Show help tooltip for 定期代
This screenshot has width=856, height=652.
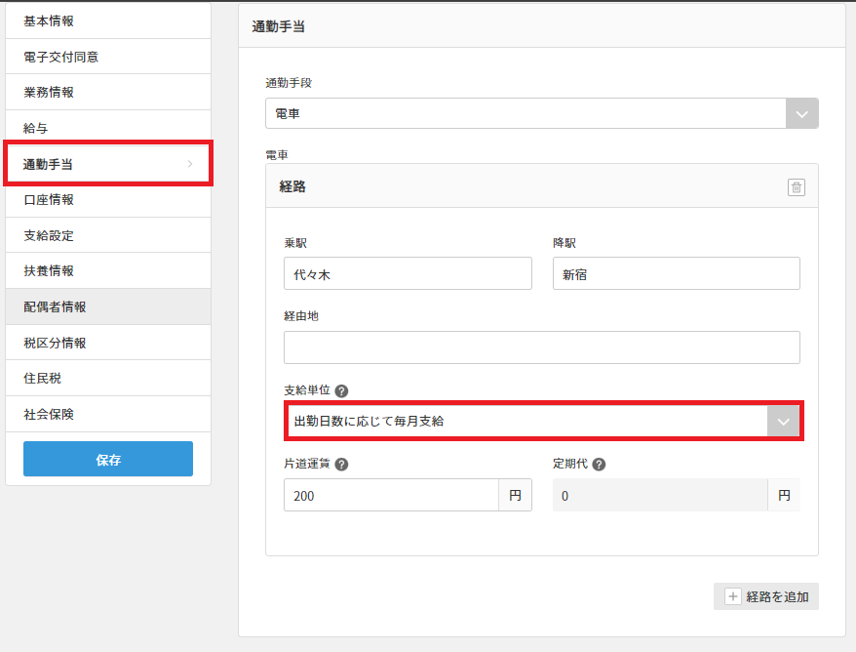pyautogui.click(x=599, y=464)
